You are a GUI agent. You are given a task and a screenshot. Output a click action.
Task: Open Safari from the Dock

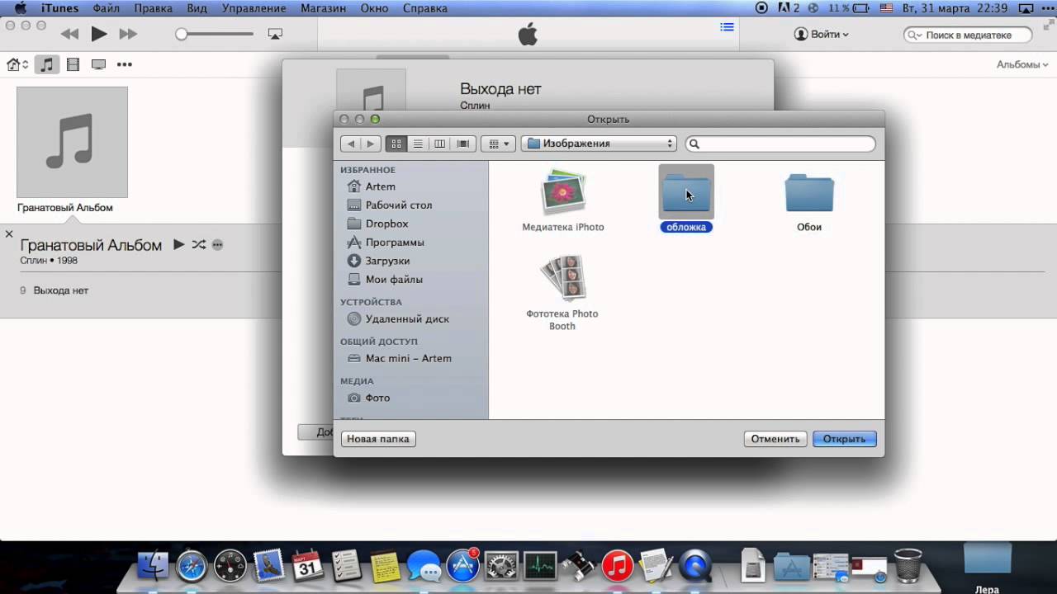[192, 566]
